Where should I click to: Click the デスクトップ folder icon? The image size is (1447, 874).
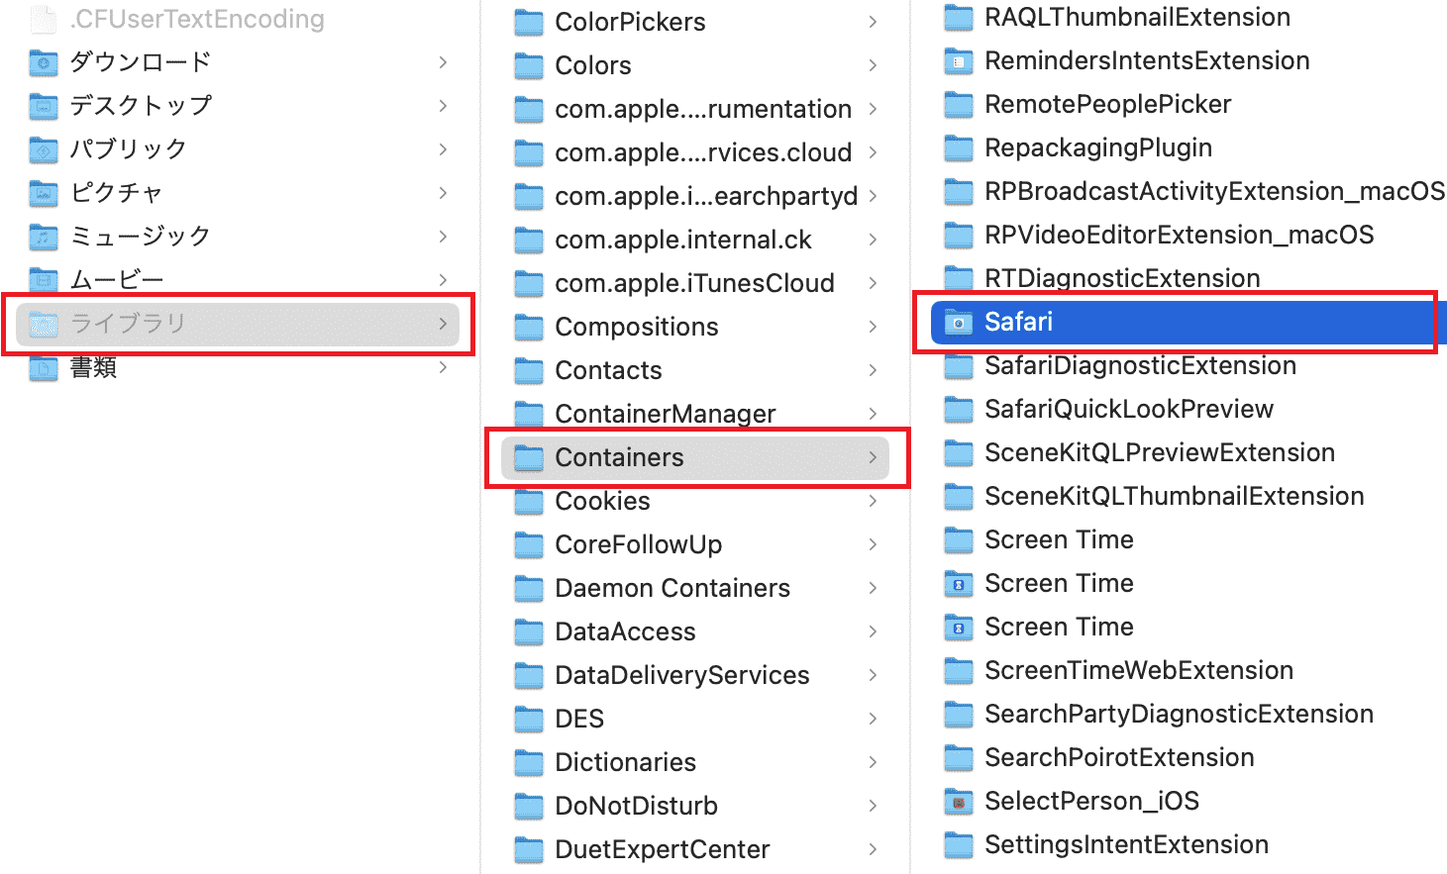[x=44, y=106]
